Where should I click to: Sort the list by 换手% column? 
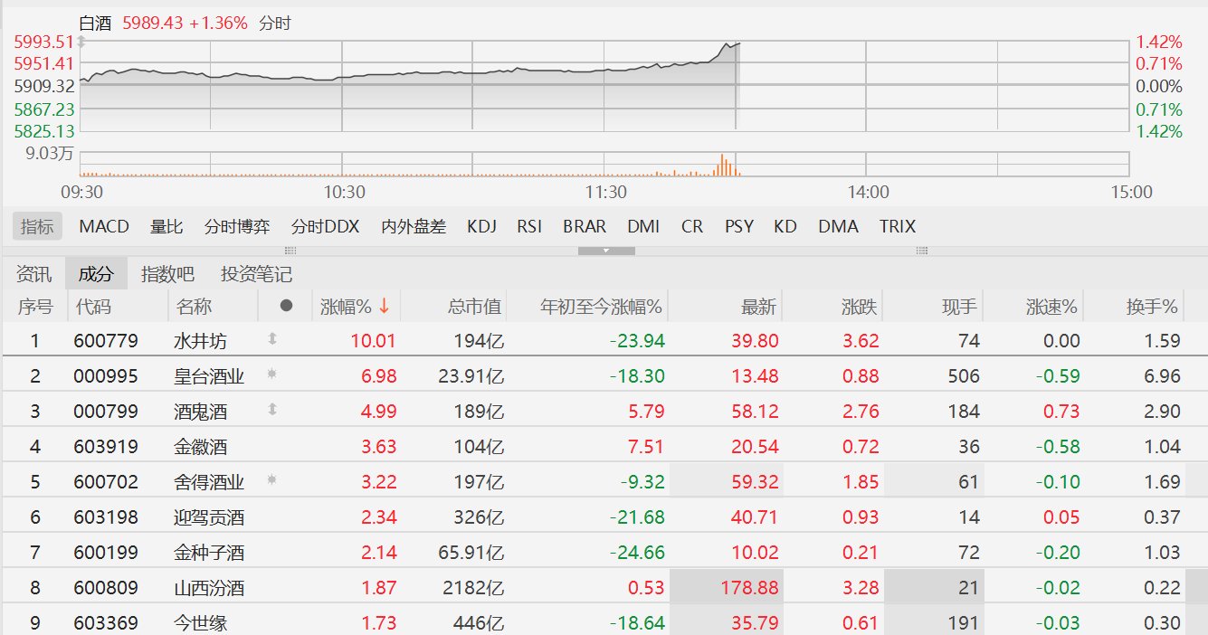point(1151,307)
